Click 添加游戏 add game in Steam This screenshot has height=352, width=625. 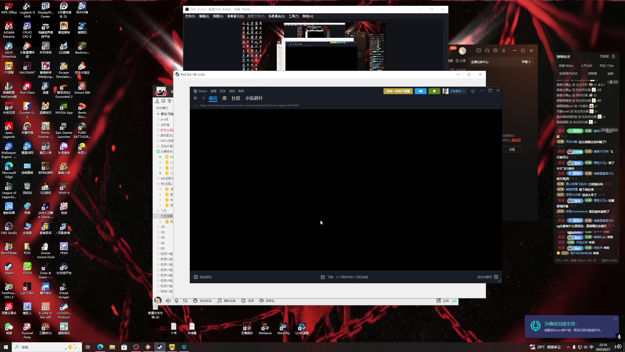[203, 277]
